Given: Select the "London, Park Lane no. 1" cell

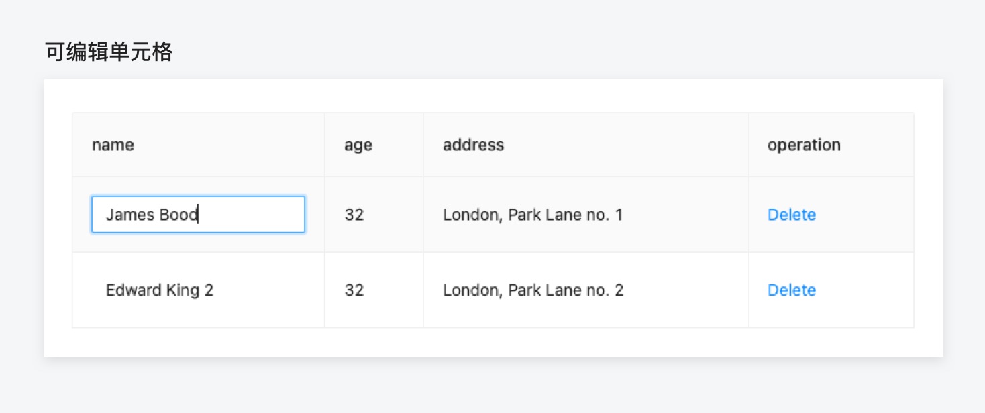Looking at the screenshot, I should 533,215.
